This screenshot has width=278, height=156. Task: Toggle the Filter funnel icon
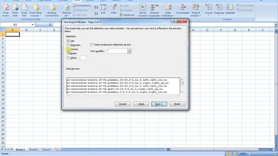pyautogui.click(x=114, y=9)
